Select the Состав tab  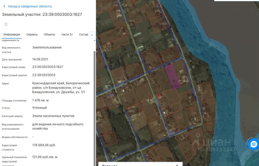pos(84,34)
